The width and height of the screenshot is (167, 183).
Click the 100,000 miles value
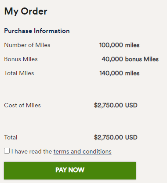[x=119, y=45]
